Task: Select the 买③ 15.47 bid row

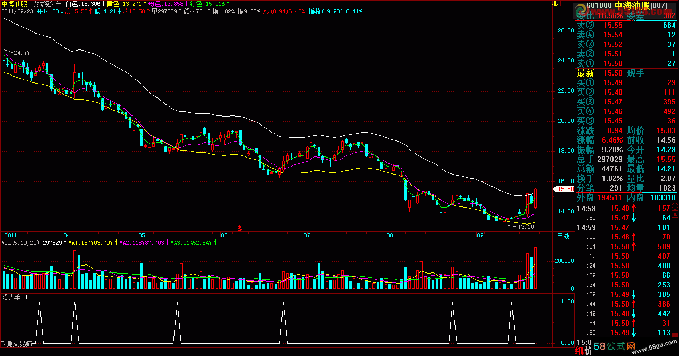Action: click(627, 102)
